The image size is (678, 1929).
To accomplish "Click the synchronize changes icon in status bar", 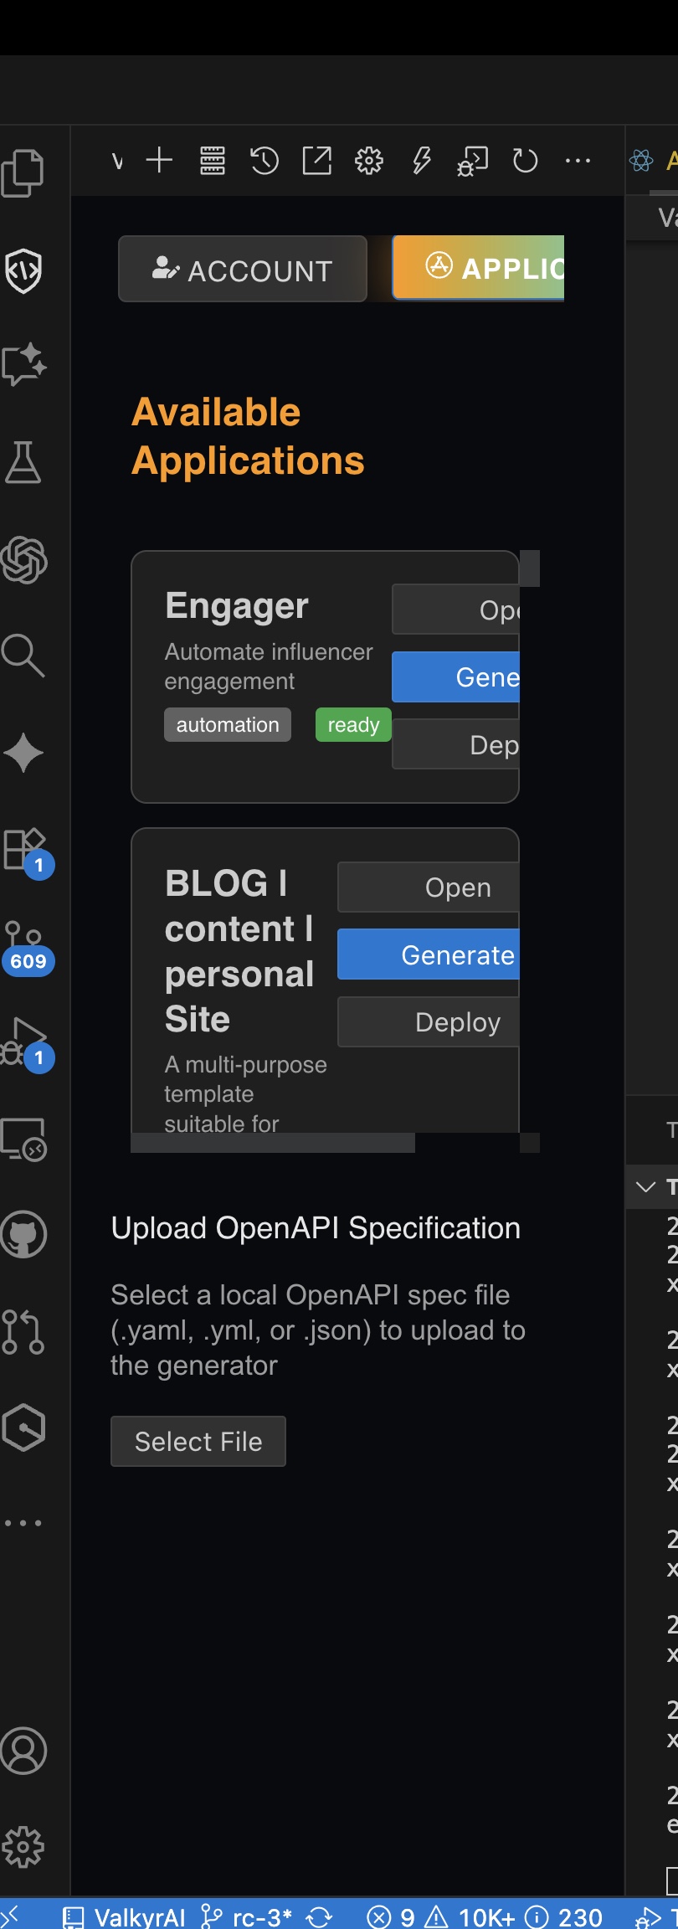I will pyautogui.click(x=319, y=1917).
